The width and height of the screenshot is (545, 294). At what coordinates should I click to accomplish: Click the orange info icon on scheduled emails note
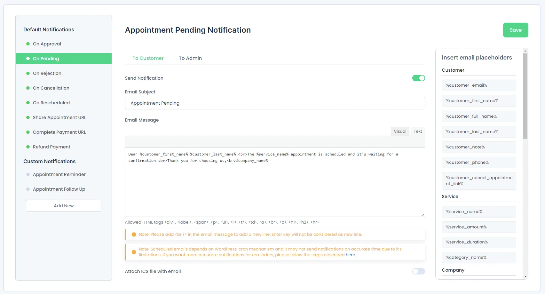point(134,252)
